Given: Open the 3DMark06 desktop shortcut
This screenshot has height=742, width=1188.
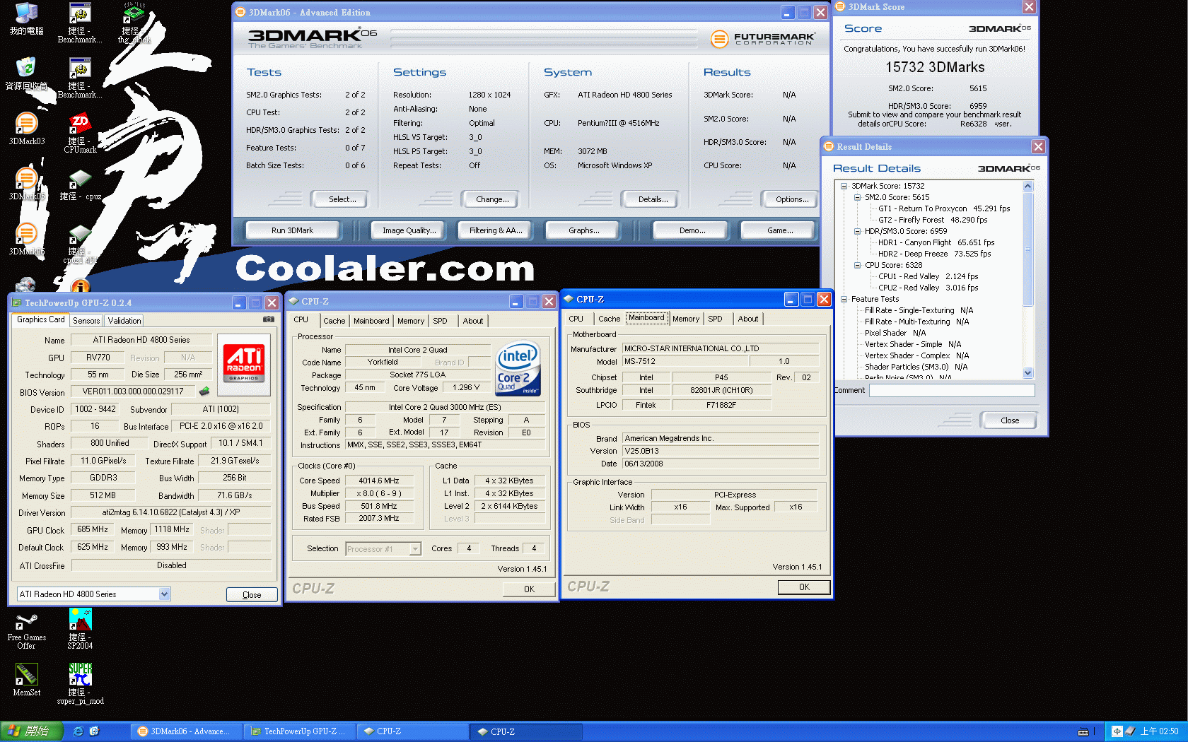Looking at the screenshot, I should click(26, 239).
